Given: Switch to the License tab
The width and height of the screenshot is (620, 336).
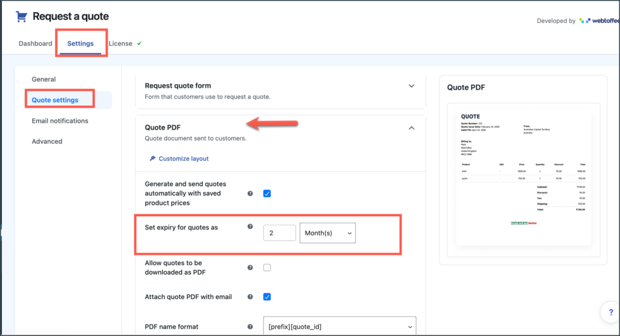Looking at the screenshot, I should coord(120,44).
